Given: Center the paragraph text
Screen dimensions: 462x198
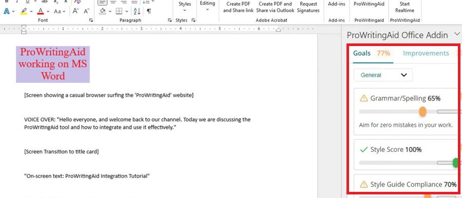Looking at the screenshot, I should [x=113, y=2].
